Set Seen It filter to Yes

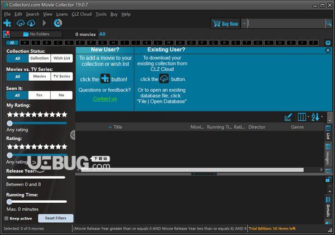(39, 95)
